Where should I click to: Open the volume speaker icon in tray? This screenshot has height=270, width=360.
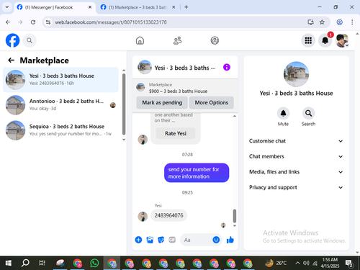306,263
